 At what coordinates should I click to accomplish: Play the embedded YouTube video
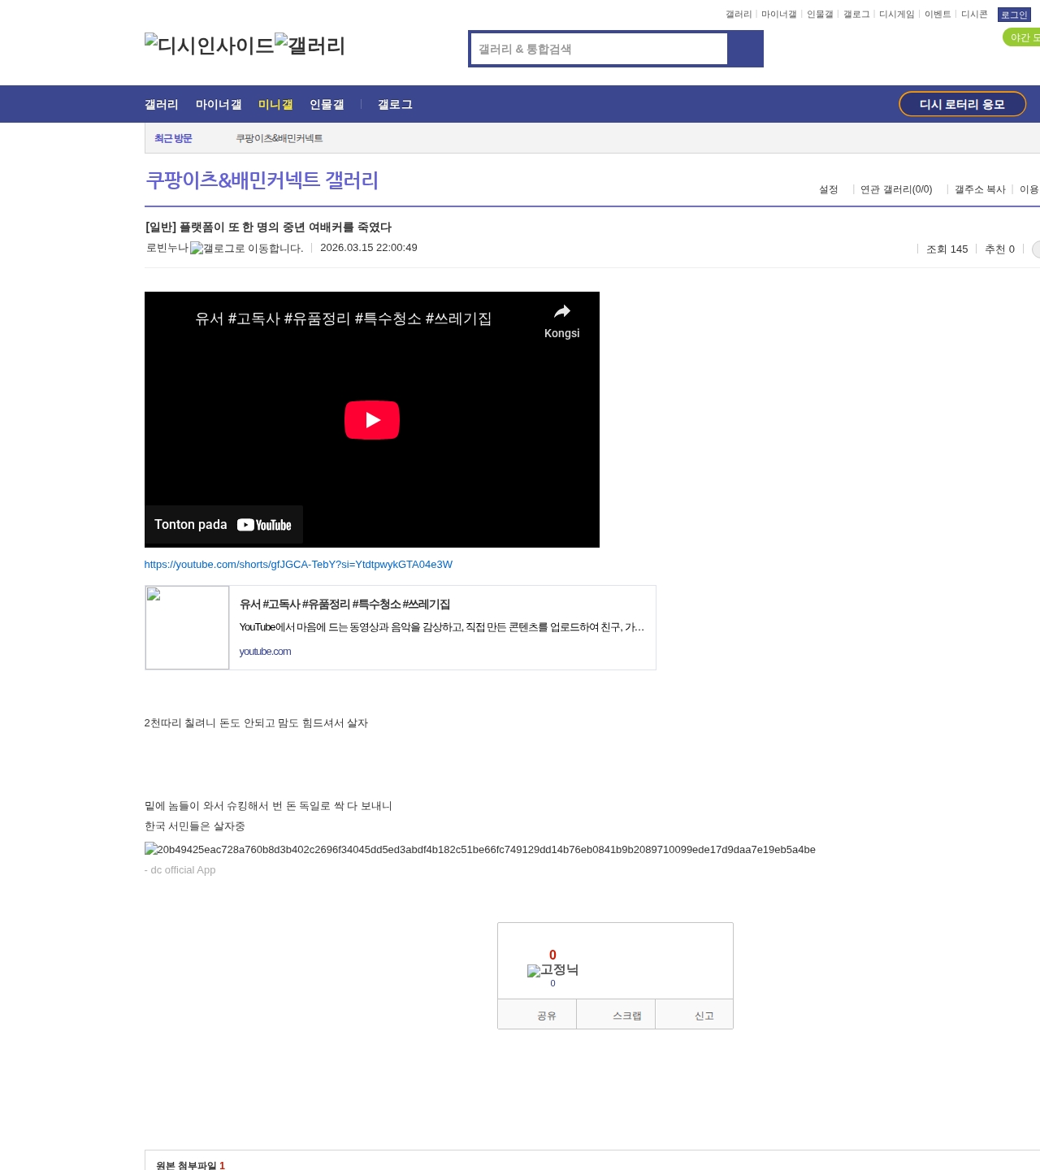(371, 420)
